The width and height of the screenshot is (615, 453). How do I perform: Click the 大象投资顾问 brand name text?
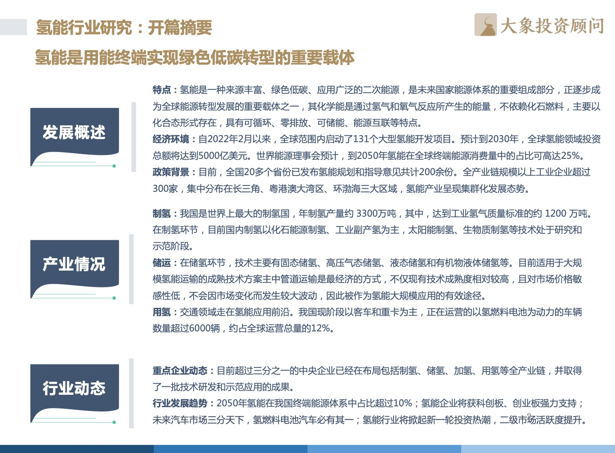click(552, 26)
